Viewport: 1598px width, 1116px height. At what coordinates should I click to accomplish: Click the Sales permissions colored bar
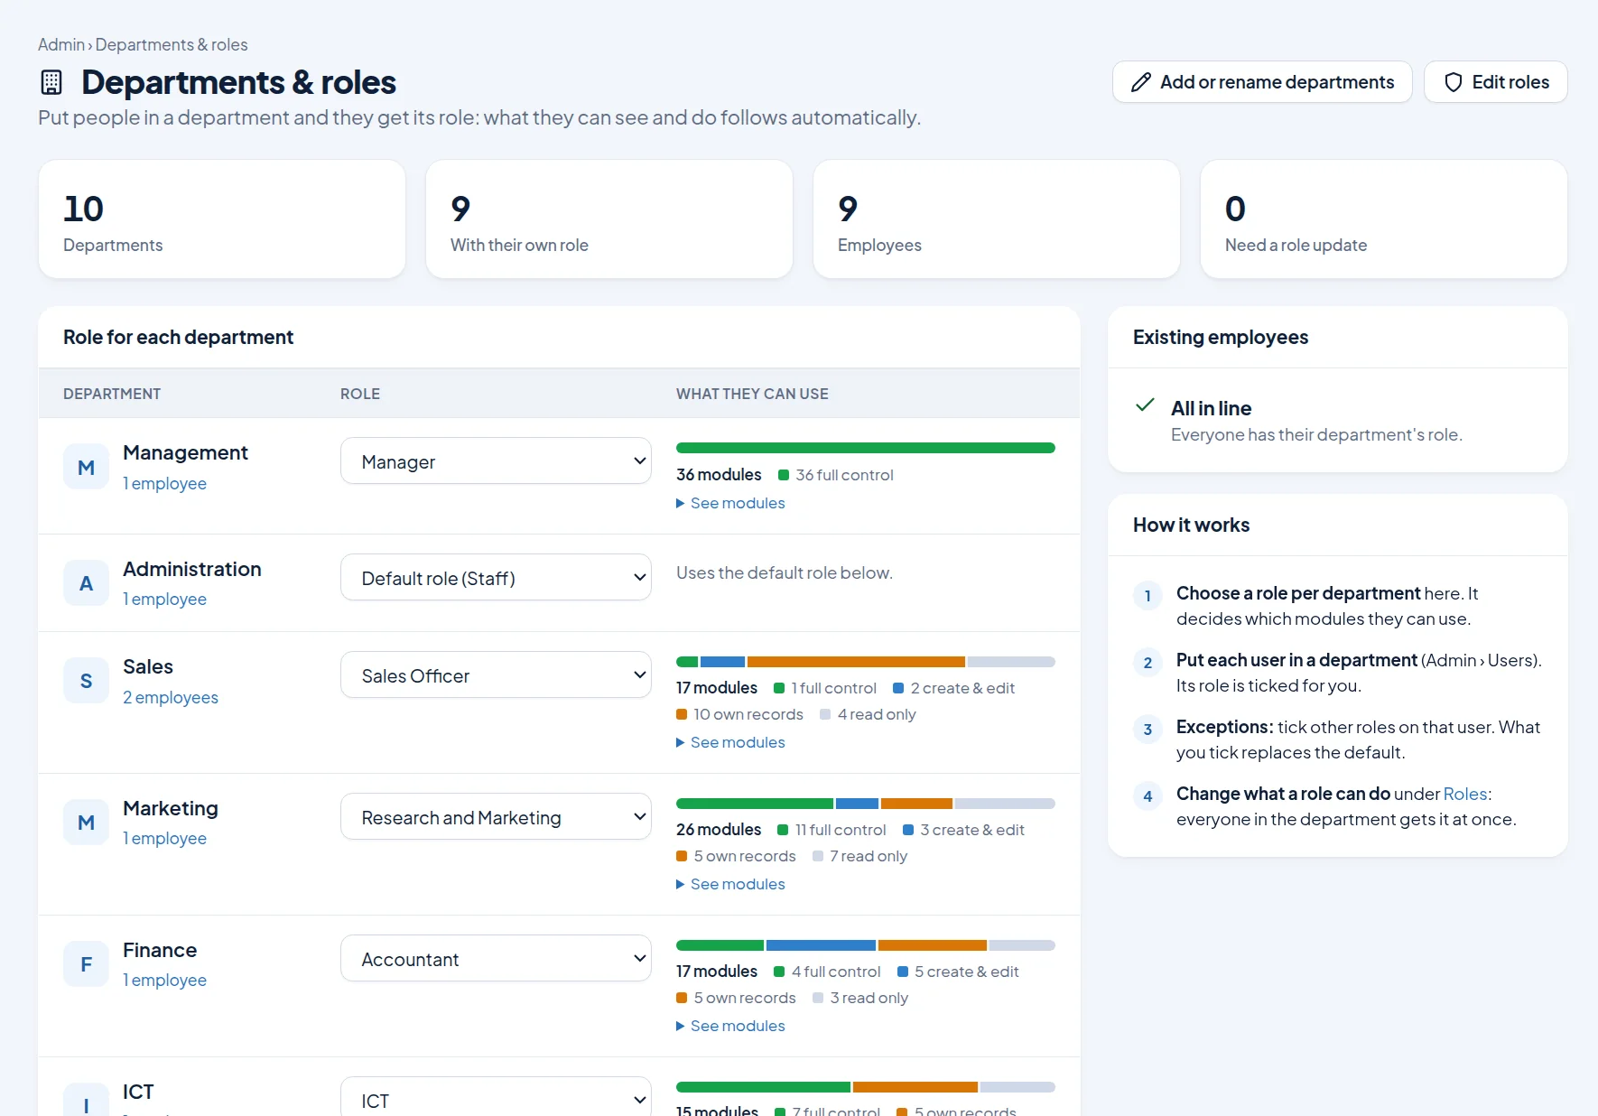[865, 662]
